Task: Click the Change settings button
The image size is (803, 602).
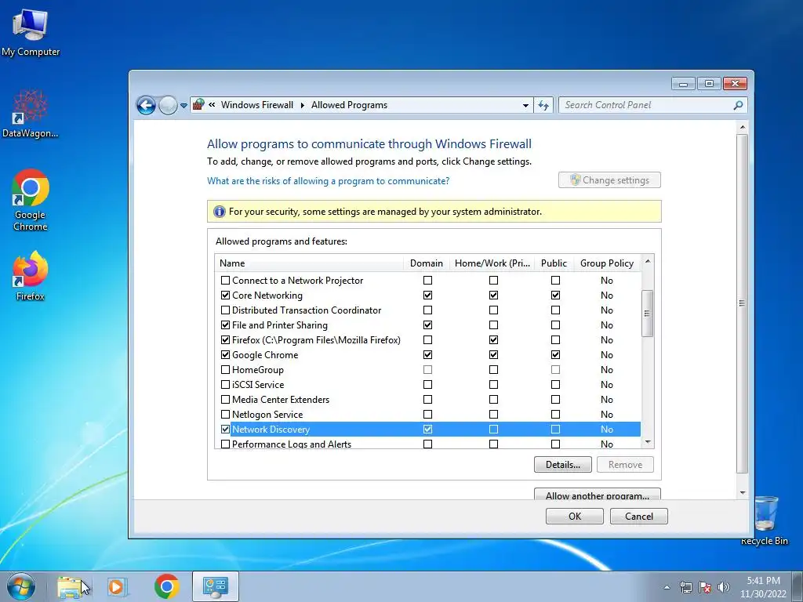Action: 609,180
